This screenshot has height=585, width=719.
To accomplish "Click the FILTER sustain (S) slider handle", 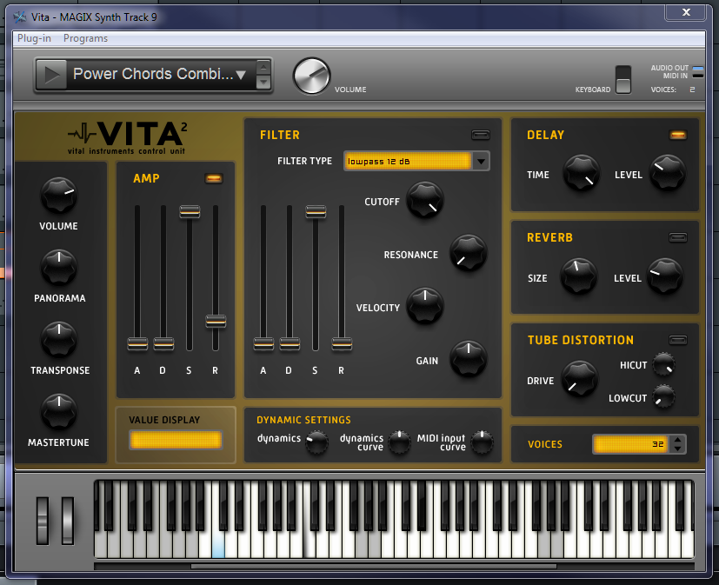I will [x=316, y=212].
